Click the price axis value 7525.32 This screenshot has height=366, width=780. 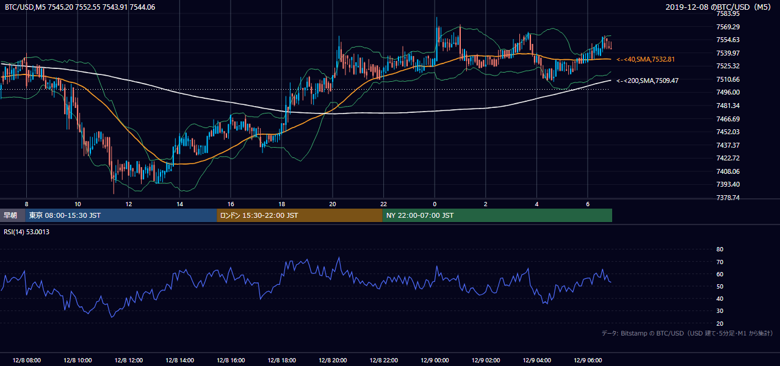point(728,66)
